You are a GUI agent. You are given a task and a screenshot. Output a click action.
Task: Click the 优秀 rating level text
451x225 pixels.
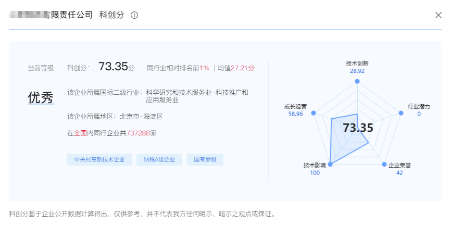[41, 97]
